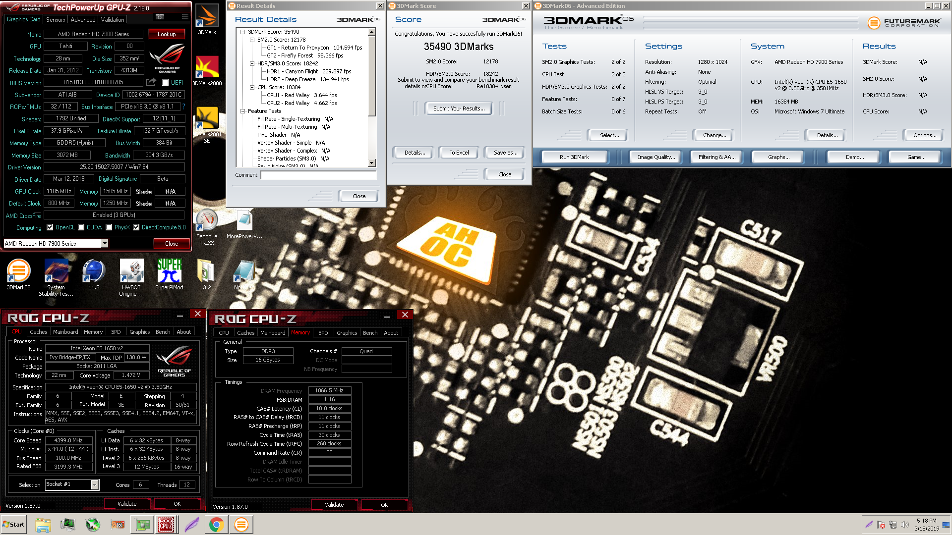Click Validate in the Memory CPU-Z window
Image resolution: width=952 pixels, height=535 pixels.
click(x=334, y=505)
